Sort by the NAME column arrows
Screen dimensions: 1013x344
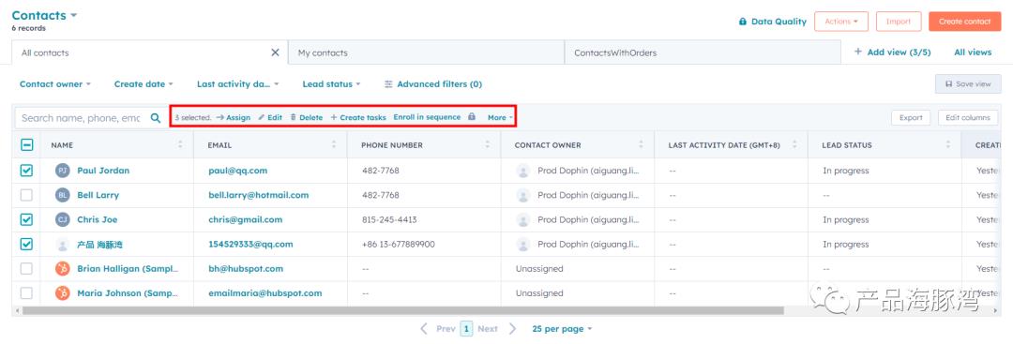(x=180, y=144)
